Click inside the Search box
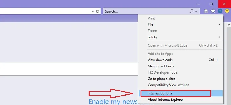The image size is (231, 105). 146,11
